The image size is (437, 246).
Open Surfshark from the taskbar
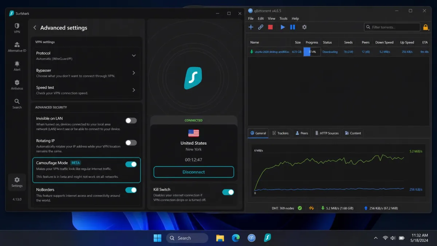[x=268, y=238]
